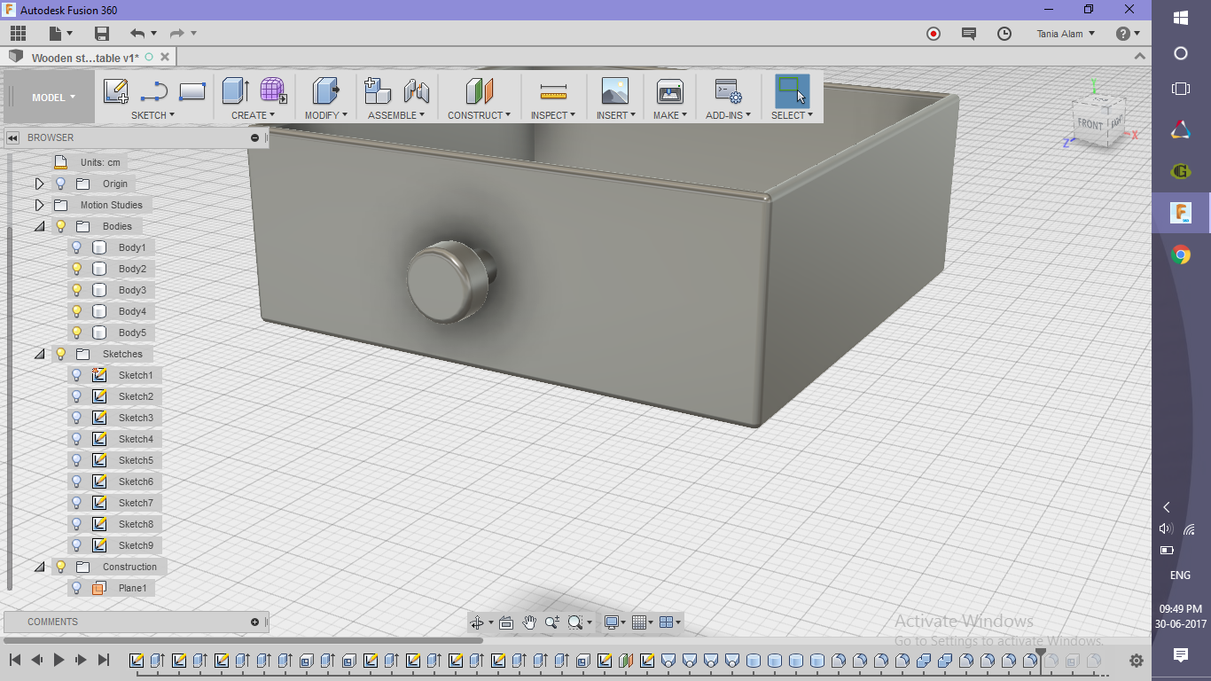1211x681 pixels.
Task: Show Sketch1 via its lightbulb
Action: [x=77, y=375]
